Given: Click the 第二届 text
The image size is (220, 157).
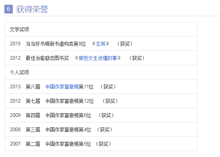Looking at the screenshot, I should coord(33,144).
